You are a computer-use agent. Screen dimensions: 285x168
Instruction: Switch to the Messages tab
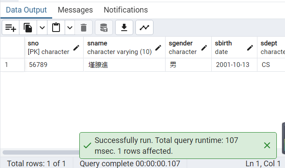[x=75, y=10]
